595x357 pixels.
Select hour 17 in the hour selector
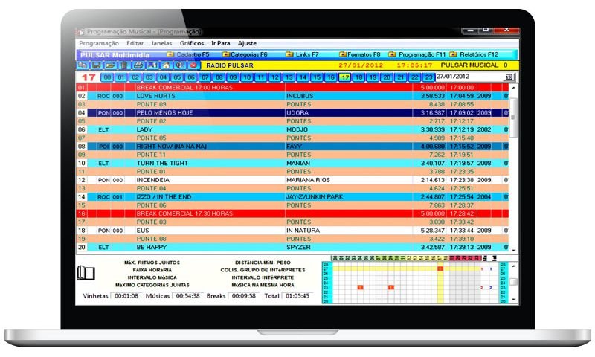[345, 77]
